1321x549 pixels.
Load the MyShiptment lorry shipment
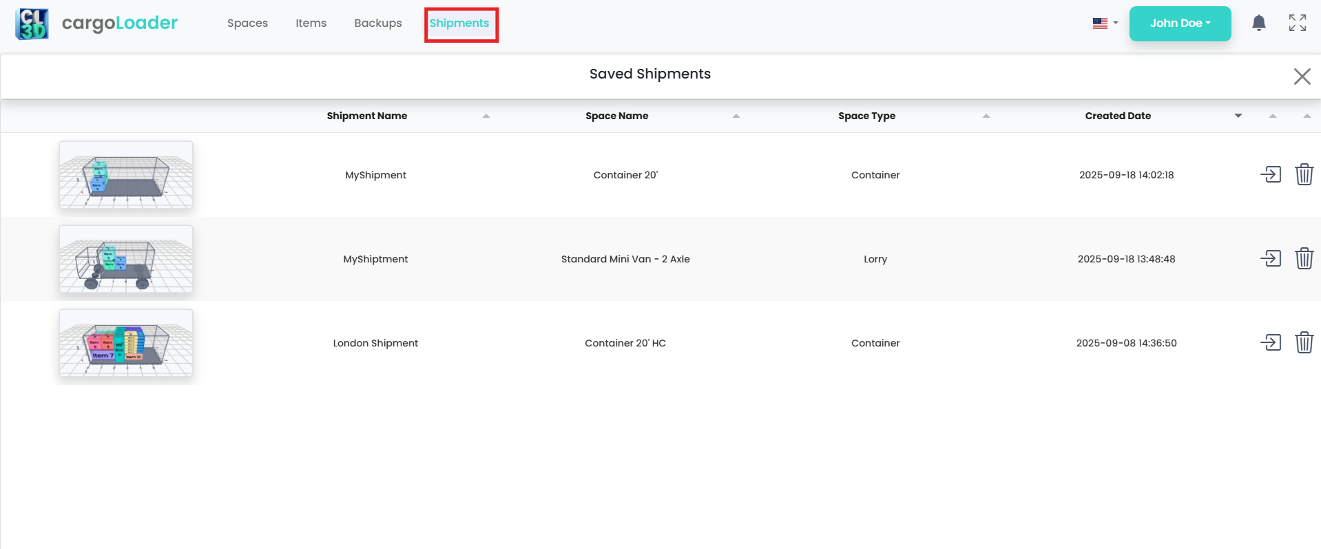point(1270,258)
